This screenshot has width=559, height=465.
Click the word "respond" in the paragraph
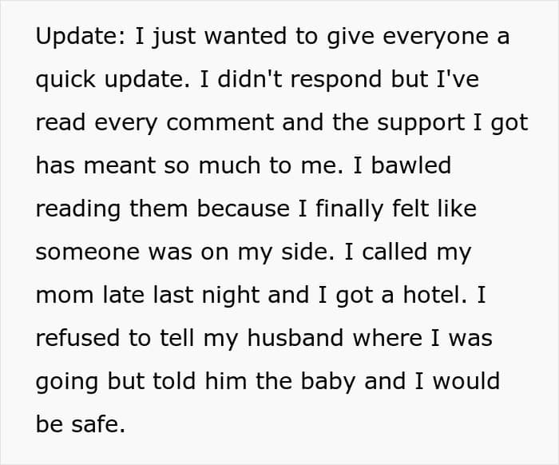click(x=336, y=80)
